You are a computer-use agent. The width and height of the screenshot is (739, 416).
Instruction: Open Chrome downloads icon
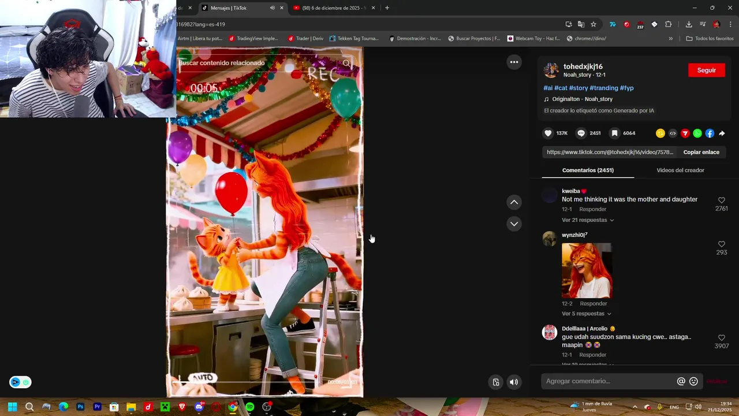(689, 24)
